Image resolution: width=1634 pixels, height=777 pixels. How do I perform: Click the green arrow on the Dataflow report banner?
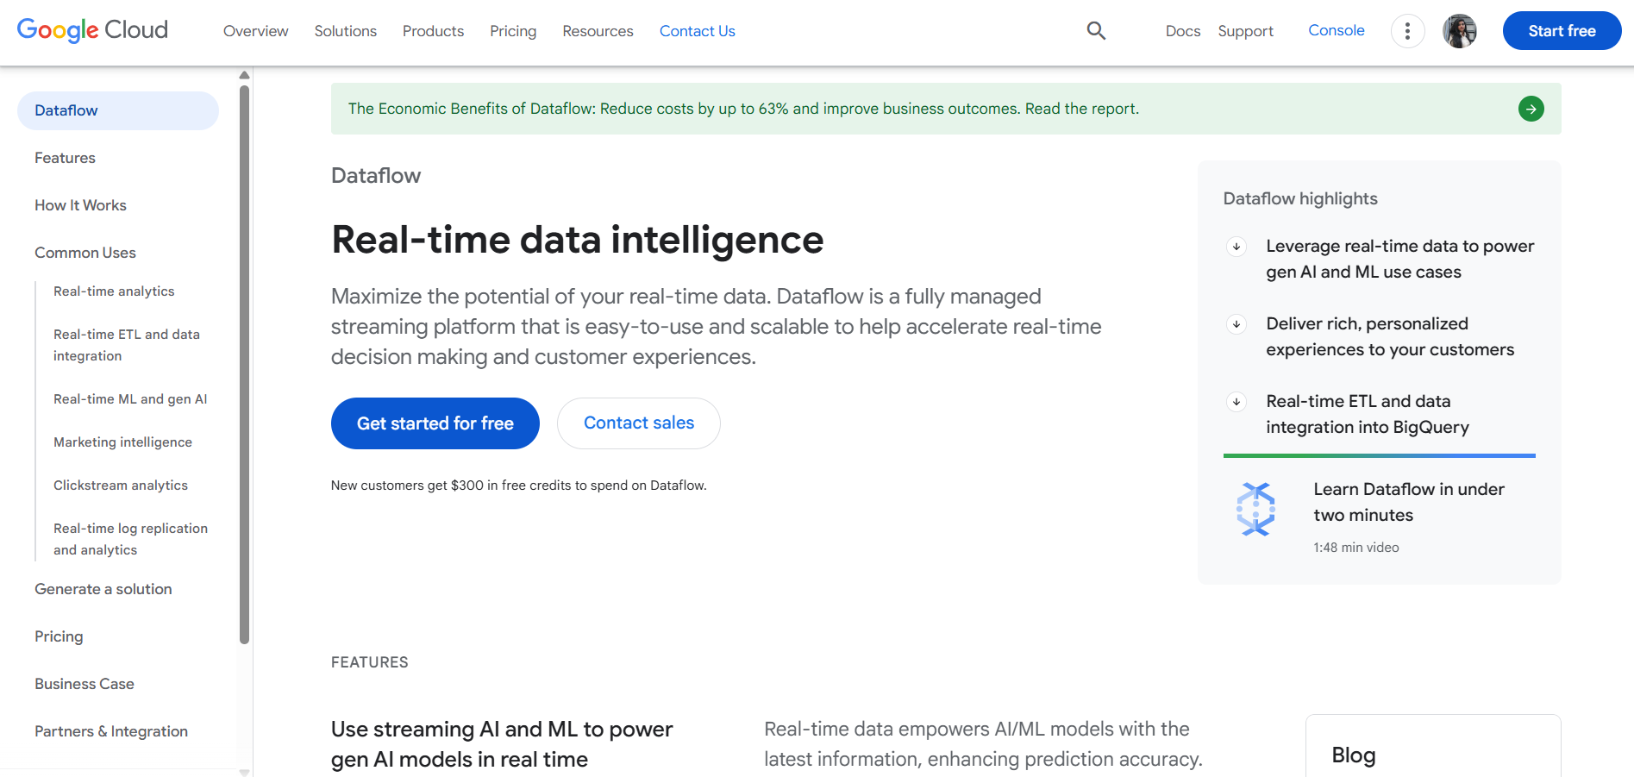pyautogui.click(x=1531, y=109)
